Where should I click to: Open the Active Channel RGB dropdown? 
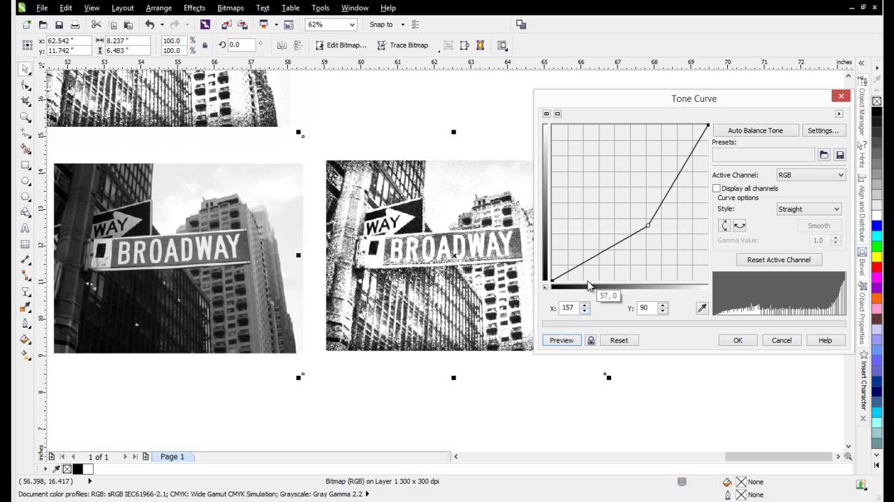click(811, 175)
